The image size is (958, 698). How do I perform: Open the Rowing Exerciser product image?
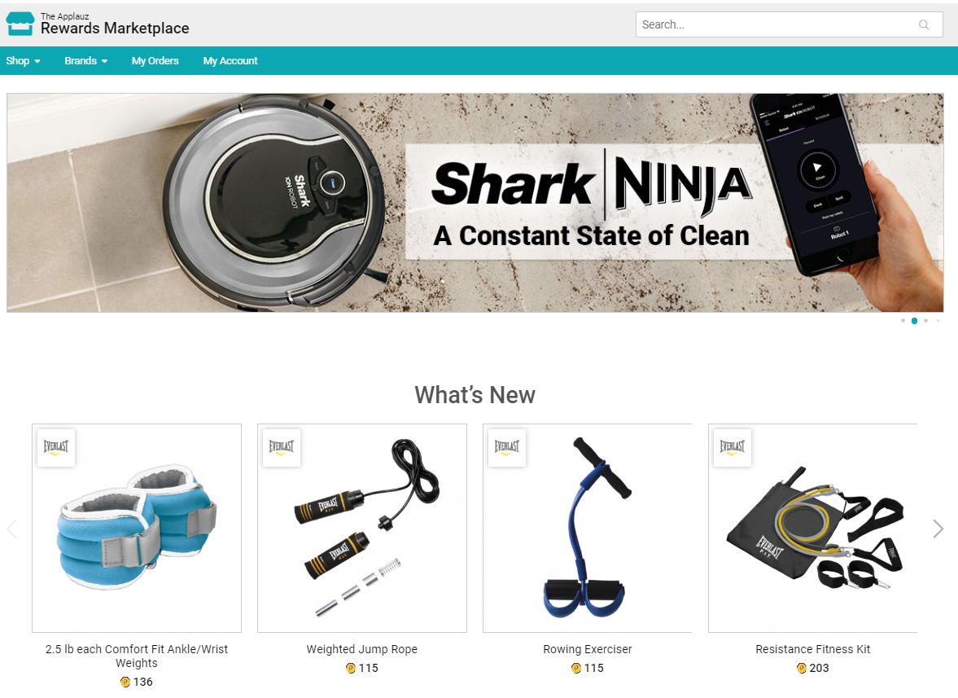pos(587,528)
